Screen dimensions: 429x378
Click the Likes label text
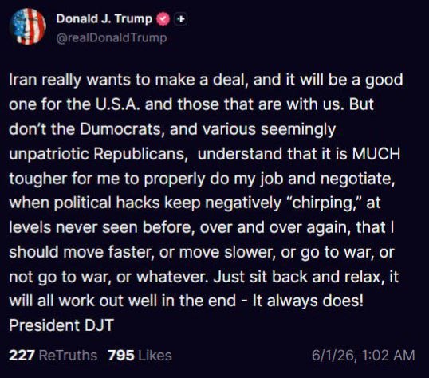pos(155,356)
